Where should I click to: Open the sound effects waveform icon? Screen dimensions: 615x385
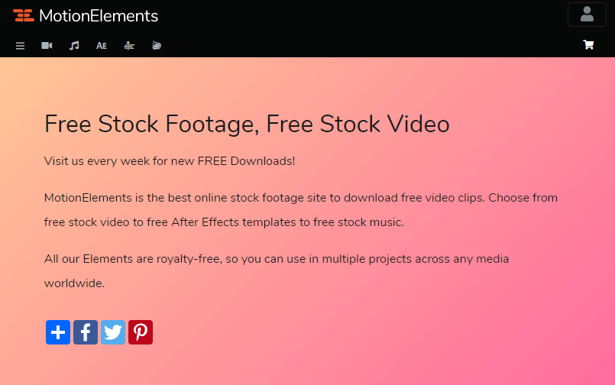tap(129, 46)
